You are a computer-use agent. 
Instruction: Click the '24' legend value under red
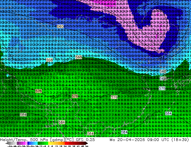[x=65, y=146]
